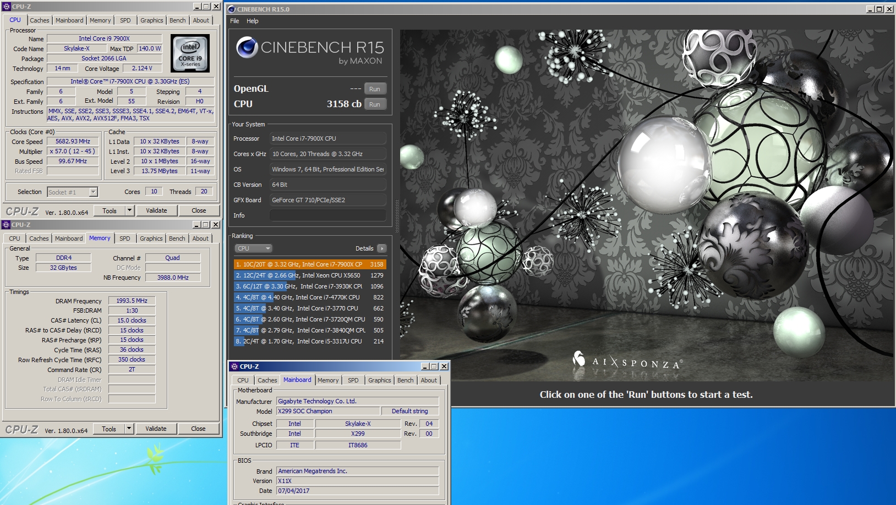Select ranking row Intel Xeon CPU X5650
The image size is (896, 505).
pyautogui.click(x=310, y=275)
